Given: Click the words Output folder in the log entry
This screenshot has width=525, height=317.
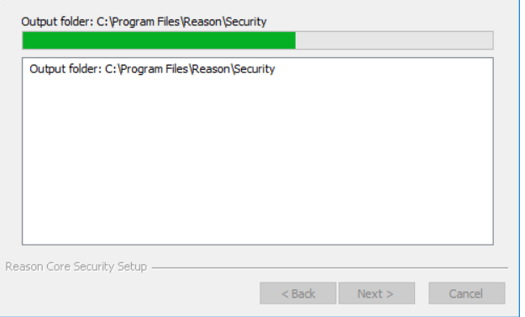Looking at the screenshot, I should tap(66, 69).
